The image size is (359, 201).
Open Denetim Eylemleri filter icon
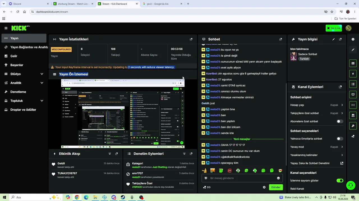(184, 154)
